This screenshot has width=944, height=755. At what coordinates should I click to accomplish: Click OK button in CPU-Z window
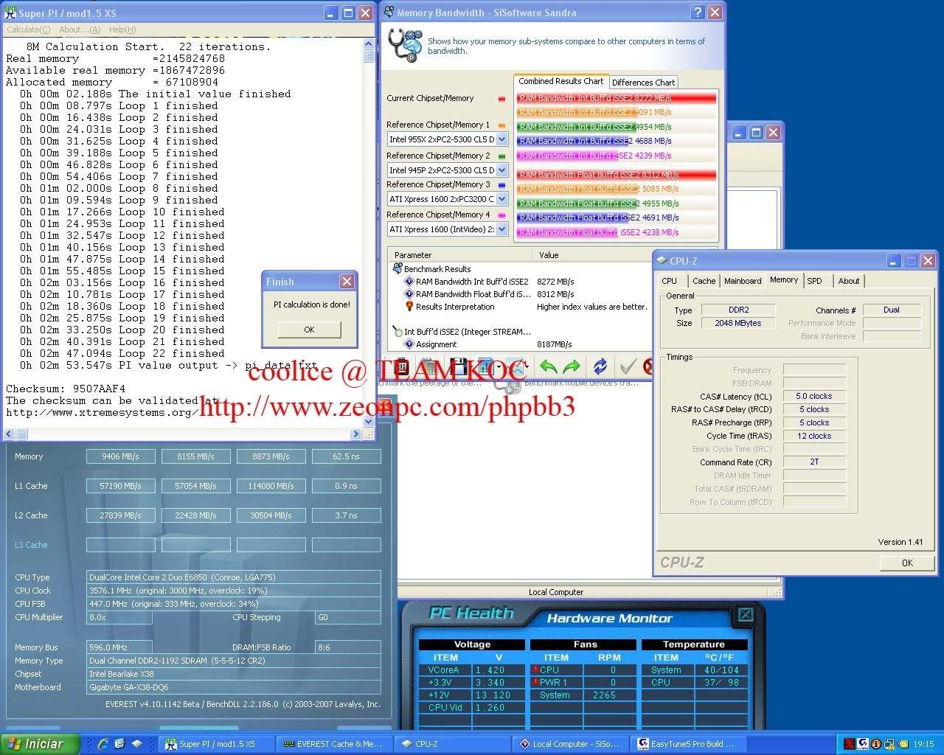pyautogui.click(x=907, y=563)
